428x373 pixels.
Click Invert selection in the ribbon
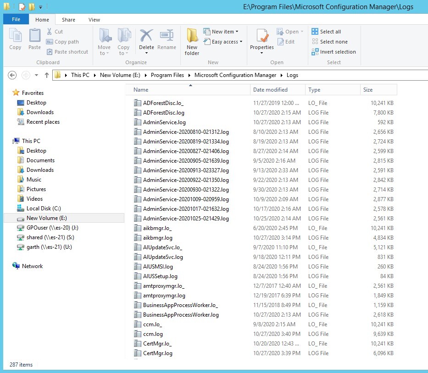(334, 52)
